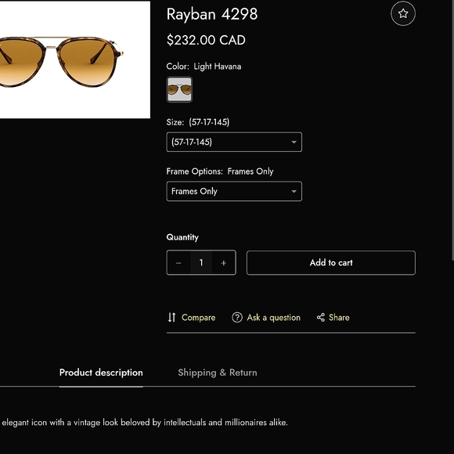This screenshot has height=454, width=454.
Task: Open the Frames Only options dropdown
Action: (x=234, y=191)
